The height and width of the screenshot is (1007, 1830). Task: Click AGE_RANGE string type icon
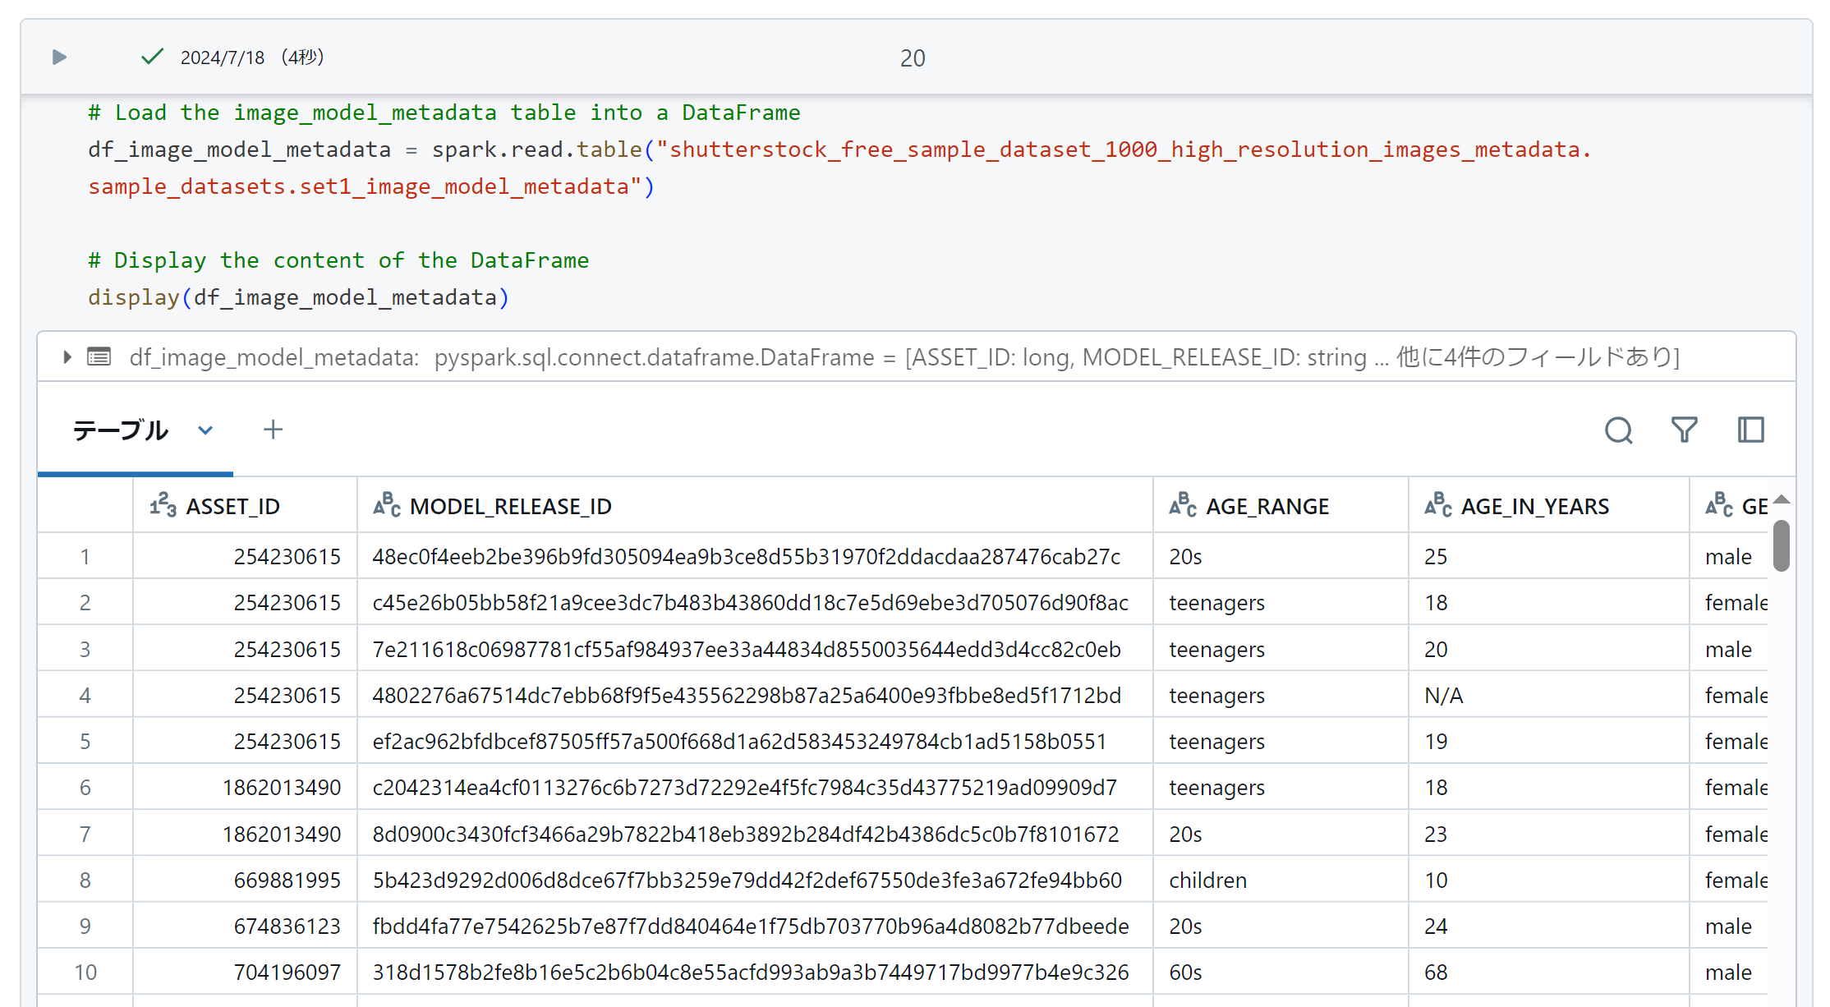pyautogui.click(x=1183, y=506)
